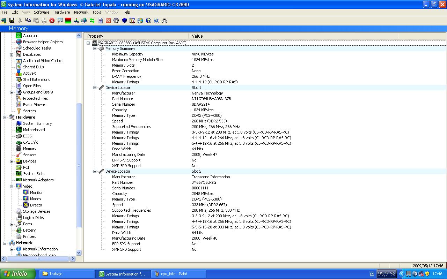The height and width of the screenshot is (279, 447).
Task: Click the document page toolbar icon
Action: [100, 21]
